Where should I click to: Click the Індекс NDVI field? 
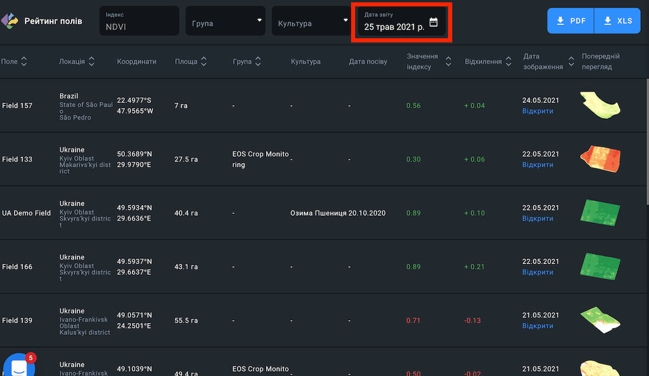click(x=139, y=21)
